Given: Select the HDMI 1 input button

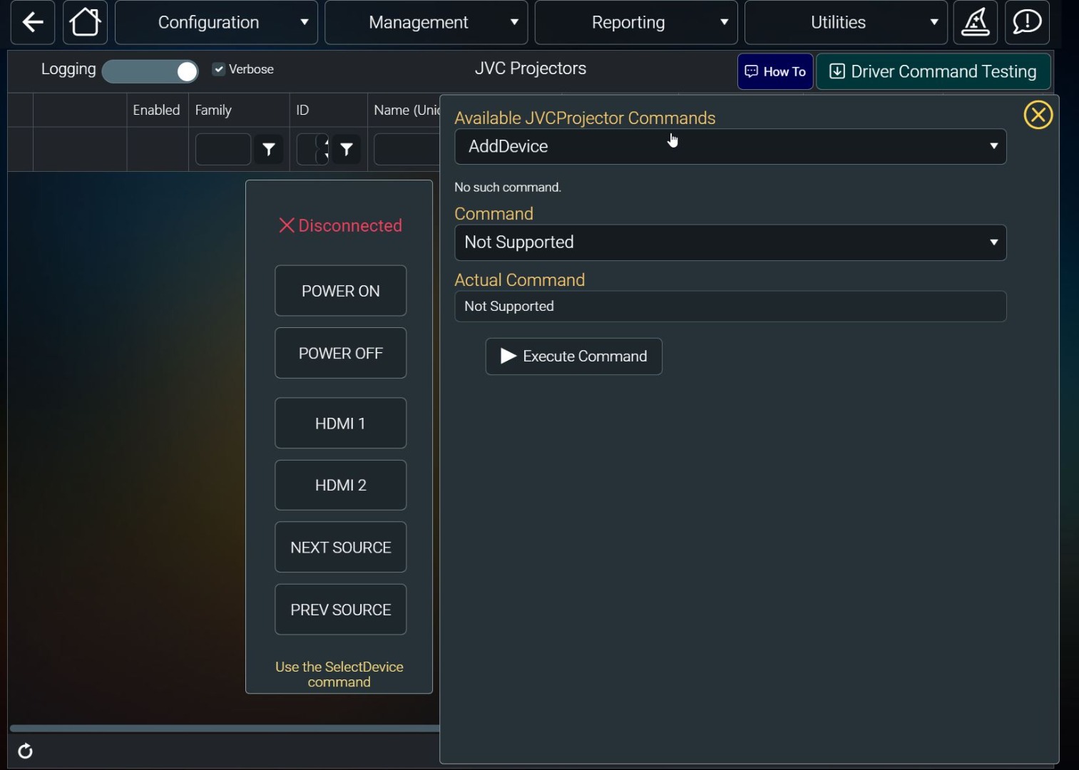Looking at the screenshot, I should click(341, 423).
